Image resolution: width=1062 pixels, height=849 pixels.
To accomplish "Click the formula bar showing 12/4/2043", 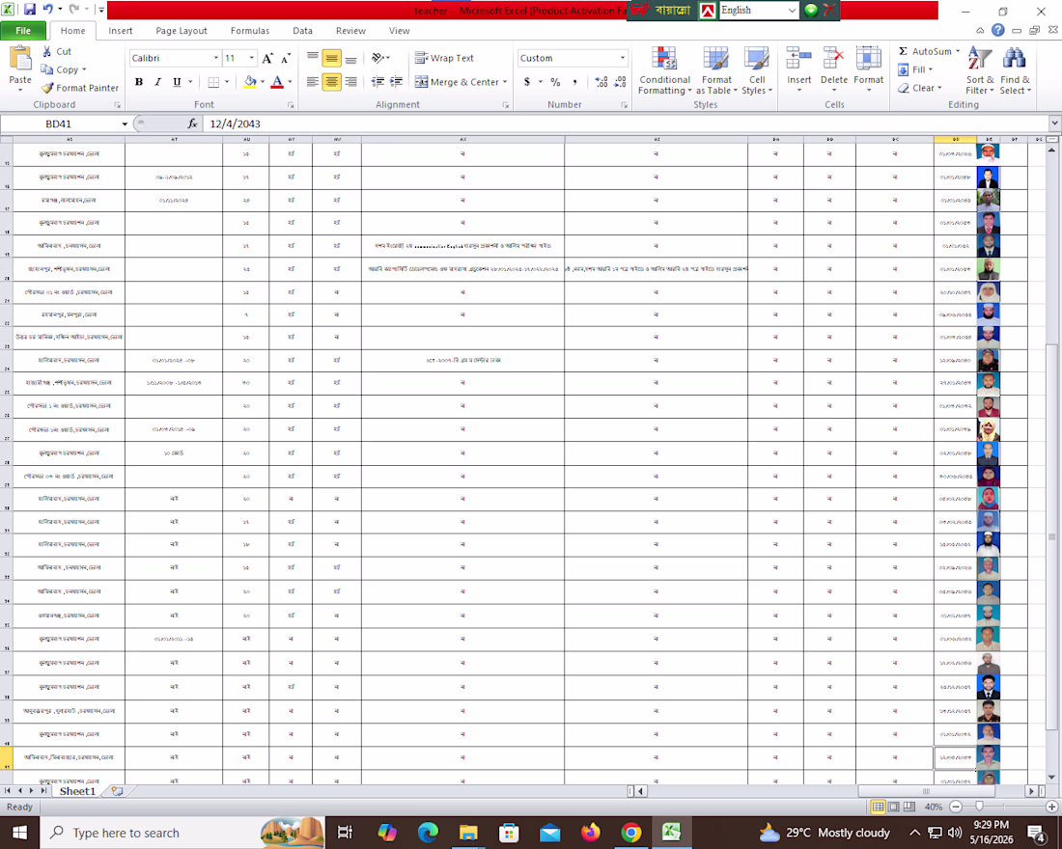I will pos(627,123).
